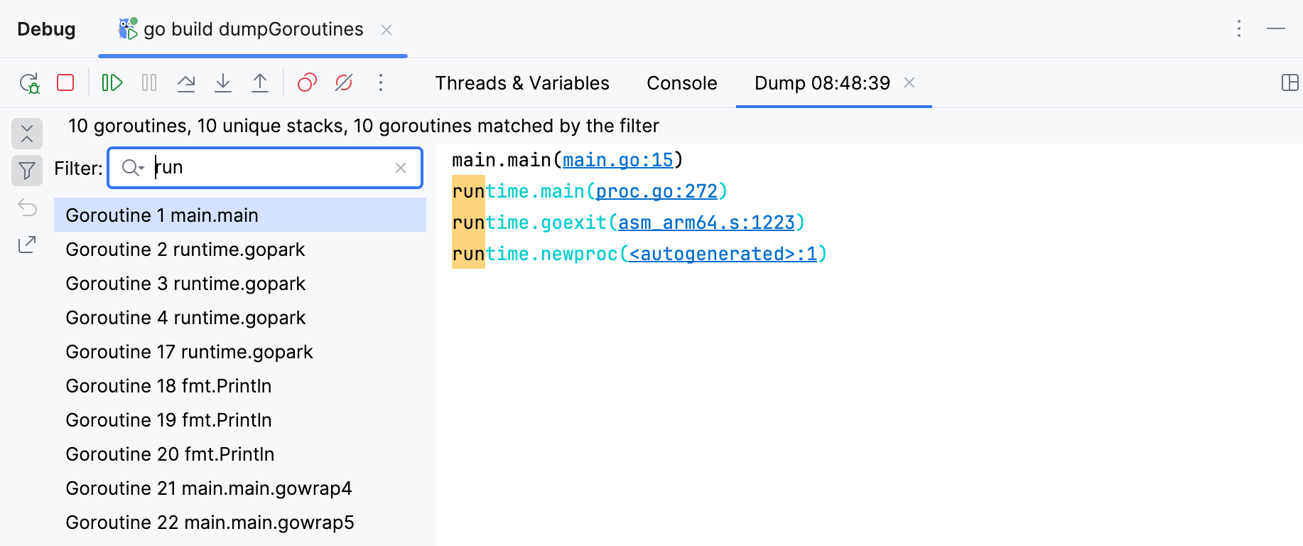Viewport: 1303px width, 546px height.
Task: Toggle the filter funnel button
Action: (27, 171)
